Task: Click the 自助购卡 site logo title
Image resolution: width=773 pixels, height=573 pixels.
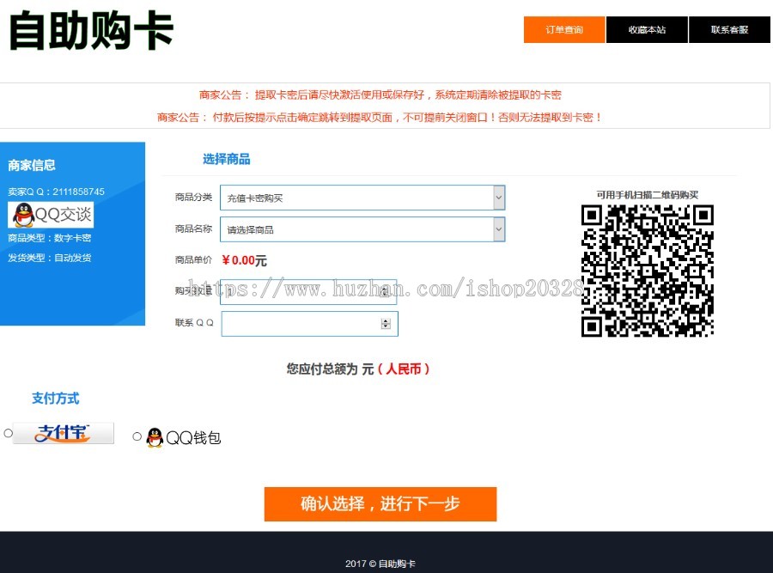Action: (91, 31)
